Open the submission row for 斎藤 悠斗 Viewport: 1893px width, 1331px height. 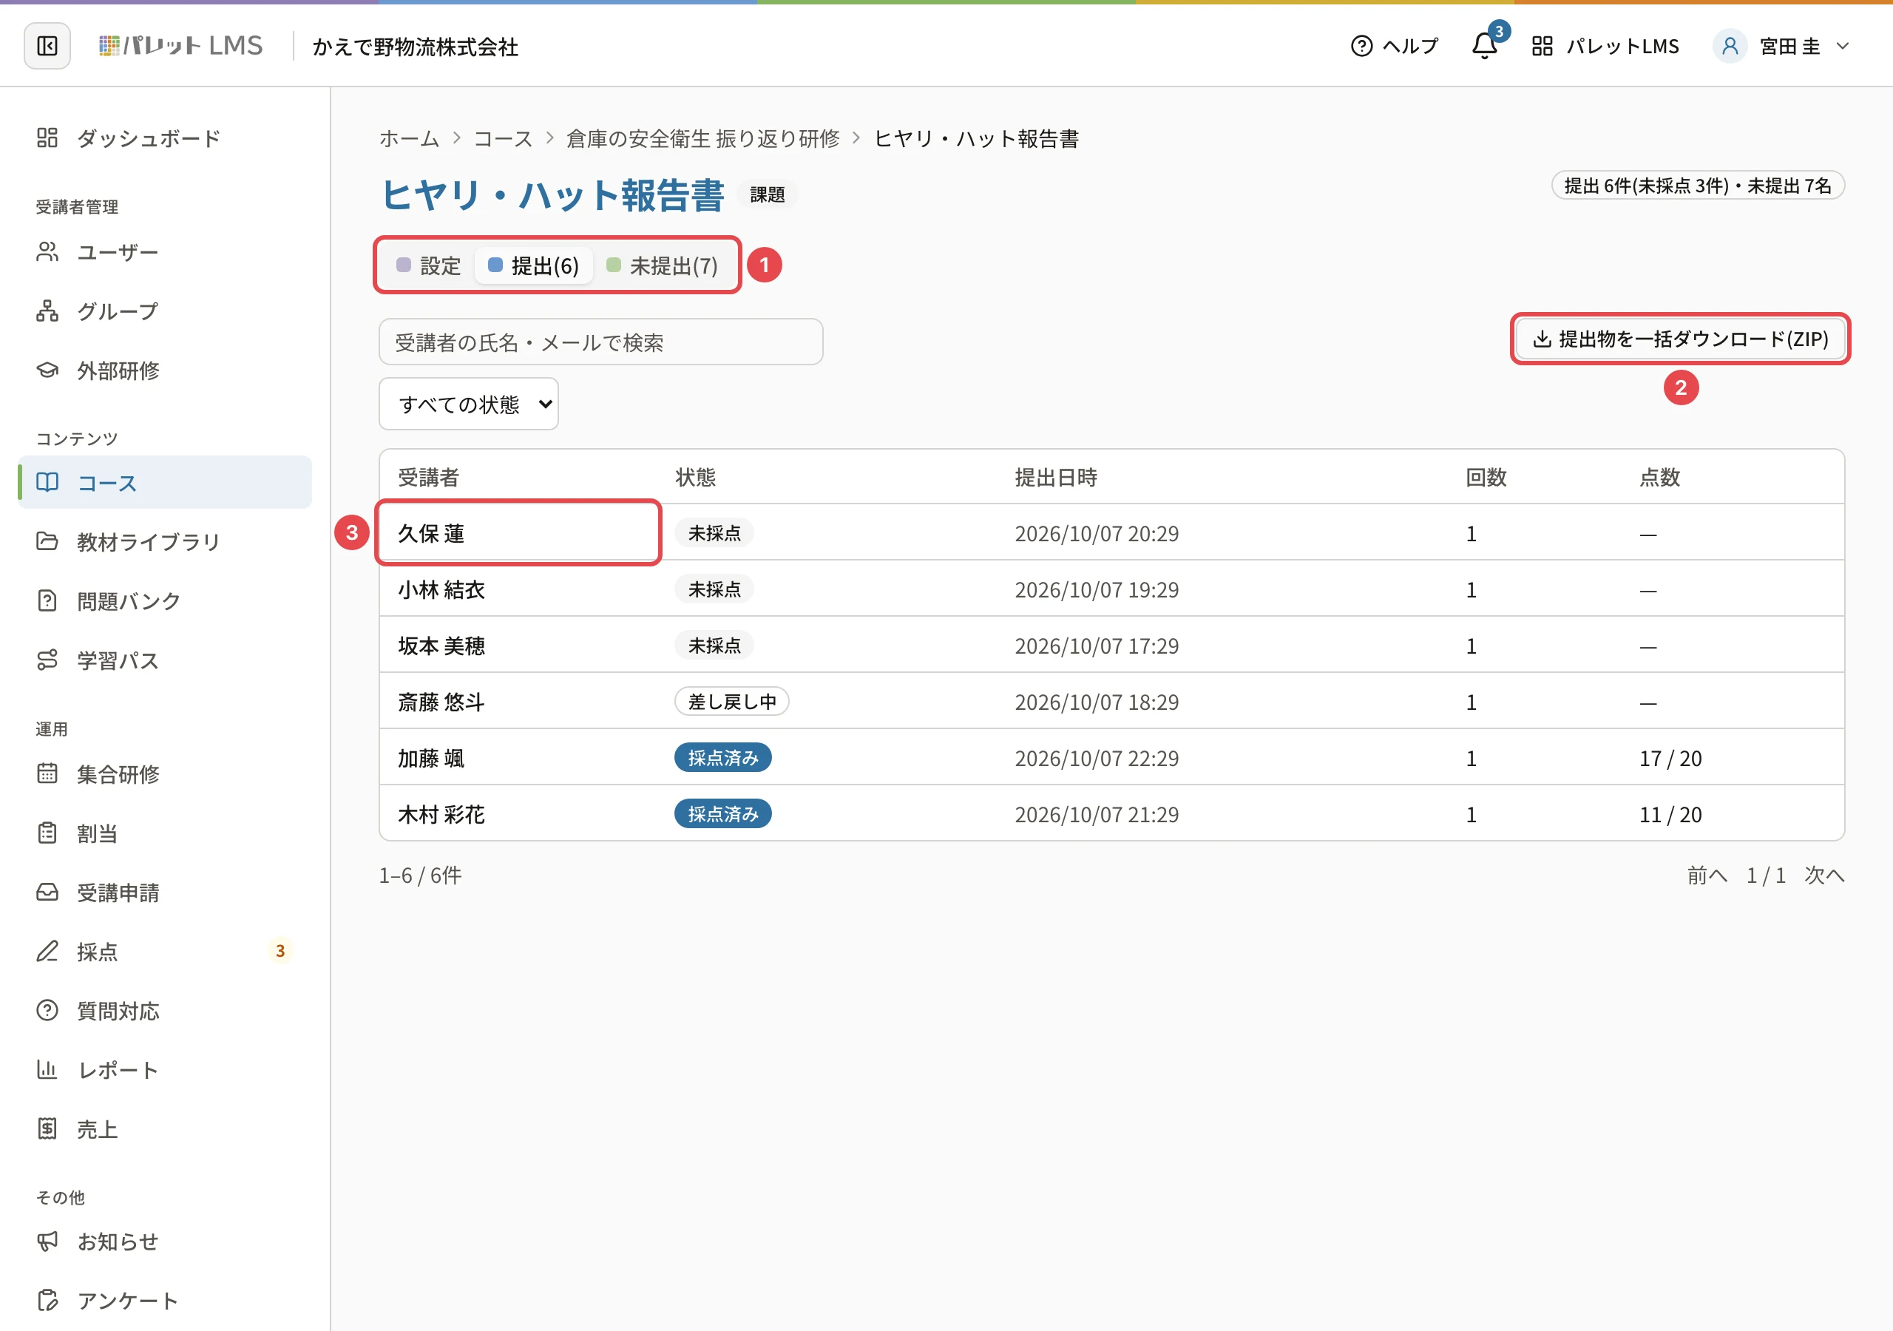coord(1111,702)
